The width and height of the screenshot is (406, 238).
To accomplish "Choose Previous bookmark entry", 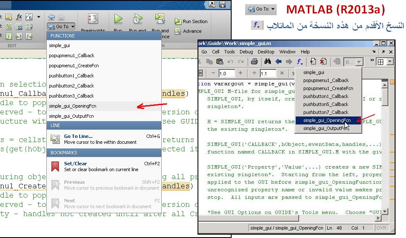I will coord(104,185).
